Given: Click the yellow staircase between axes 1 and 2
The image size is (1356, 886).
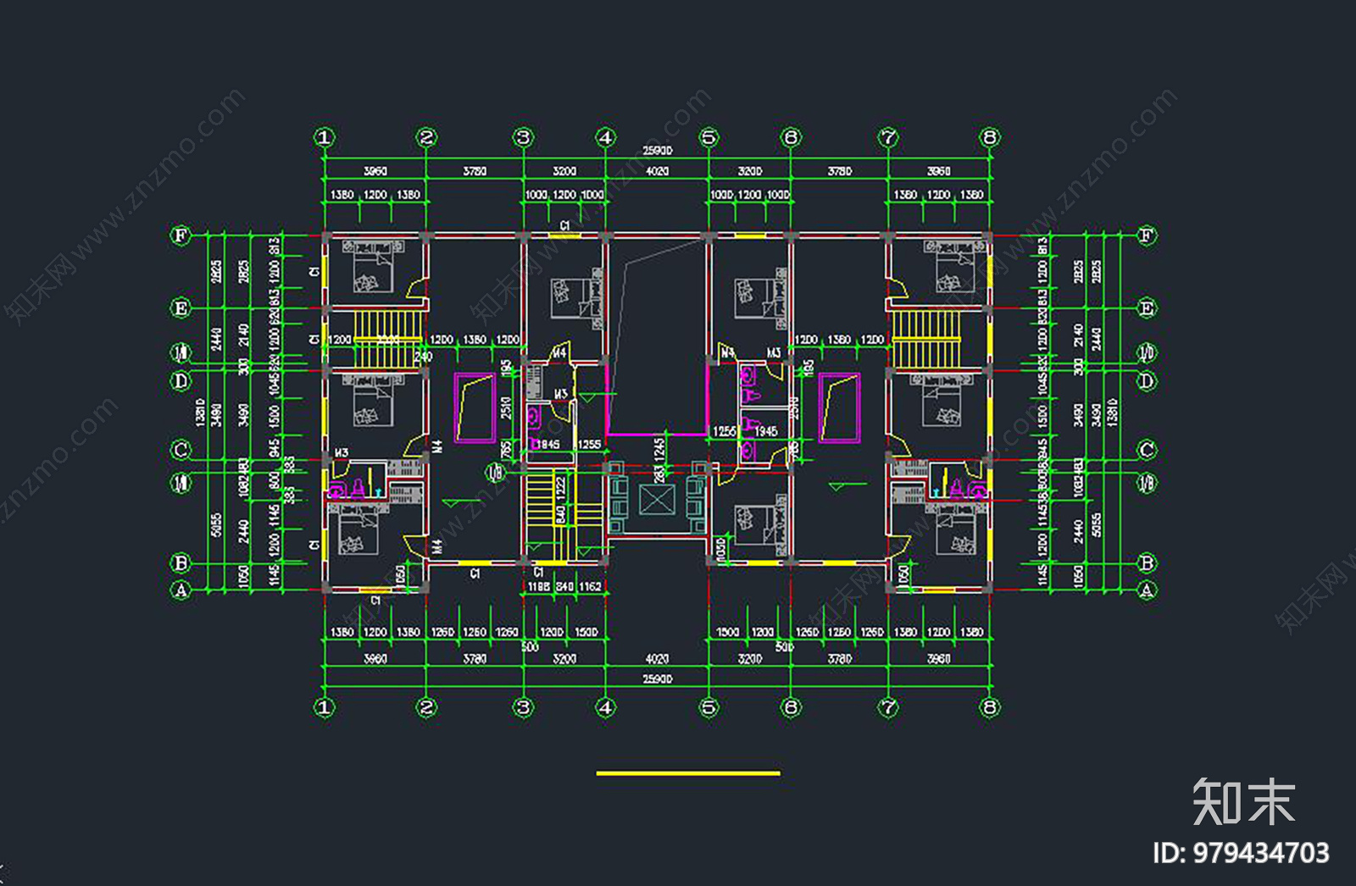Looking at the screenshot, I should point(388,338).
